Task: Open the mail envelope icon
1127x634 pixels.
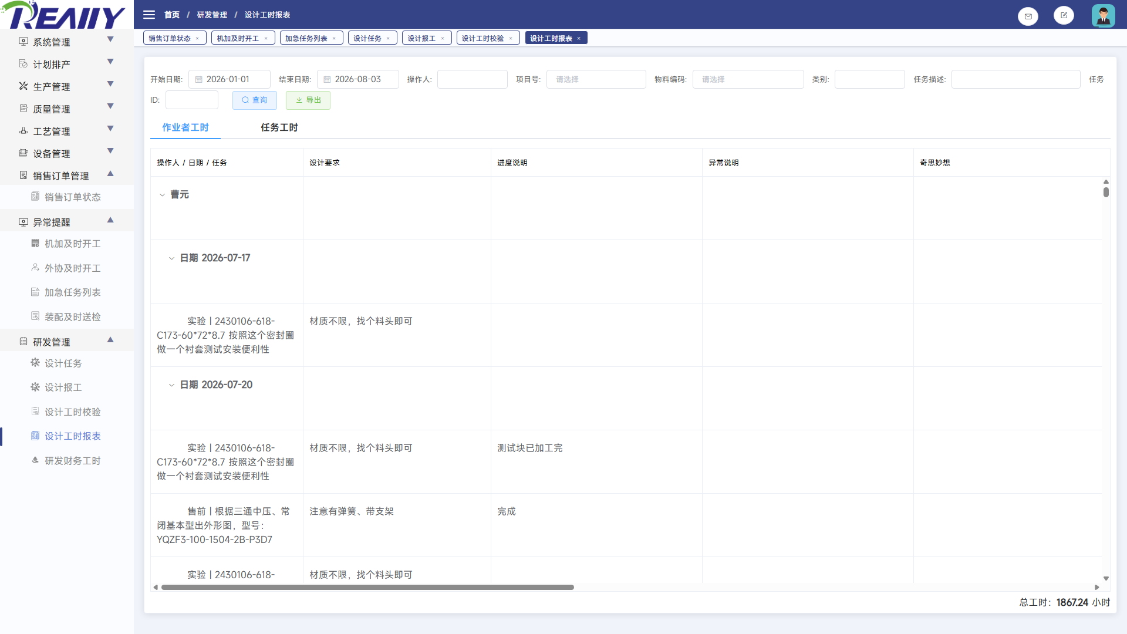Action: click(1028, 16)
